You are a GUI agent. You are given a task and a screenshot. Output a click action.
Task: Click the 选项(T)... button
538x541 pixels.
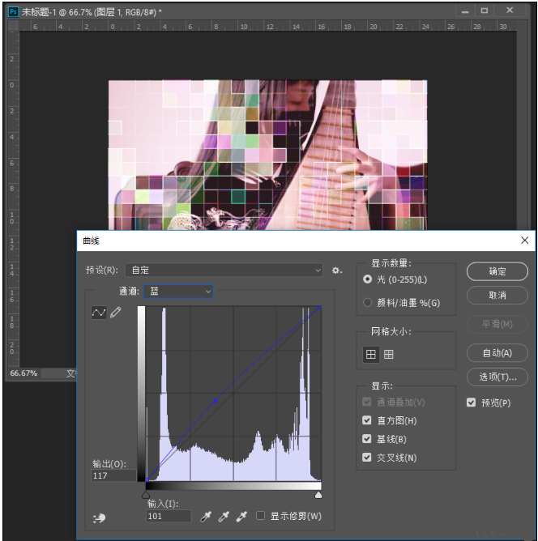[497, 377]
